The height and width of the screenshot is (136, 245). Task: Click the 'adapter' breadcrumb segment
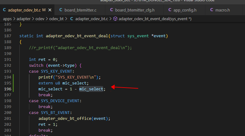[x=24, y=19]
